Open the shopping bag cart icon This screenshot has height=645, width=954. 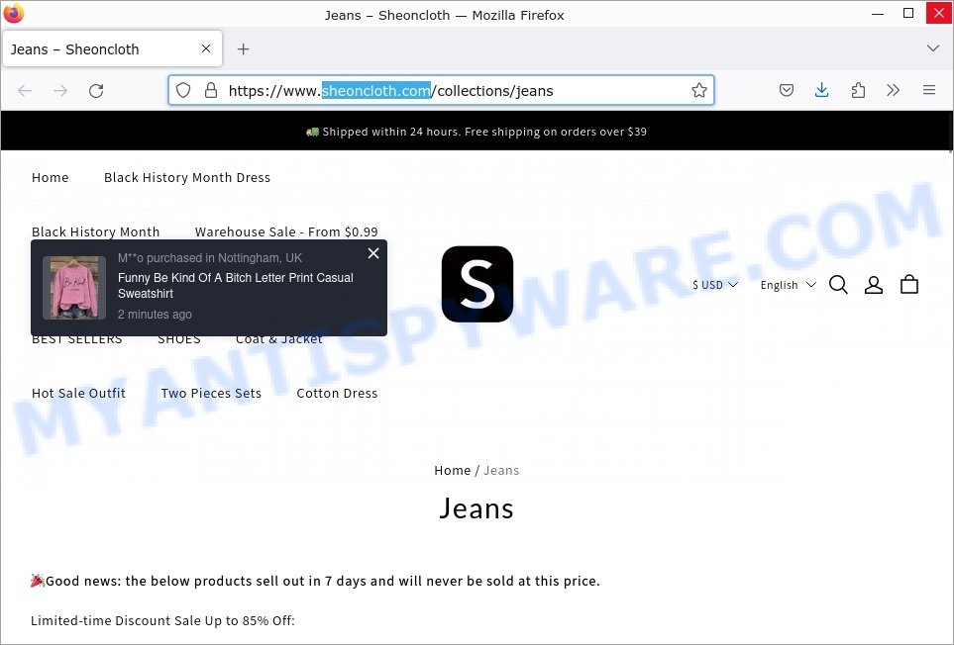(x=909, y=284)
